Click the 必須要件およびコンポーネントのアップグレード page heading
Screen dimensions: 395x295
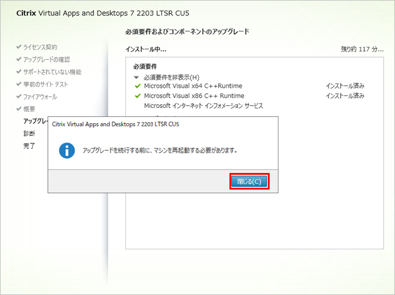(x=187, y=31)
